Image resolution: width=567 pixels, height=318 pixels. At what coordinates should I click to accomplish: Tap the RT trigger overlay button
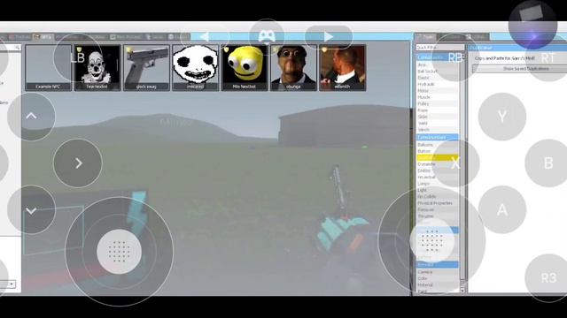point(548,57)
